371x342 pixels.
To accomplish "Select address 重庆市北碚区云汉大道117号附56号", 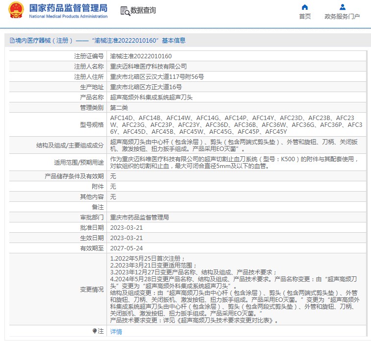I will click(x=157, y=77).
